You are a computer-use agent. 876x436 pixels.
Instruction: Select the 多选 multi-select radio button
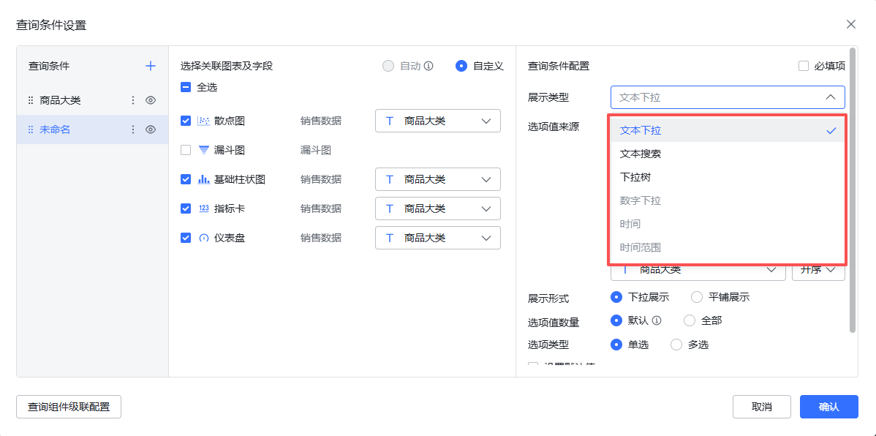(676, 344)
